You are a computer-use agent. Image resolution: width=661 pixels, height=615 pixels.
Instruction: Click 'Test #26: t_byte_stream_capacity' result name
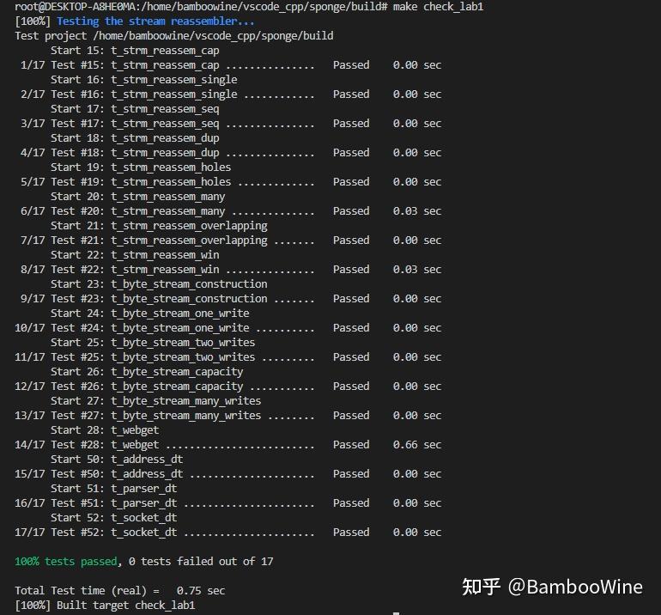(147, 386)
